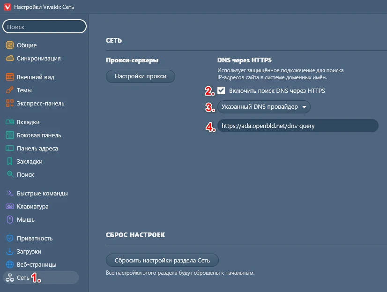Click the DNS over HTTPS description text

coord(280,74)
